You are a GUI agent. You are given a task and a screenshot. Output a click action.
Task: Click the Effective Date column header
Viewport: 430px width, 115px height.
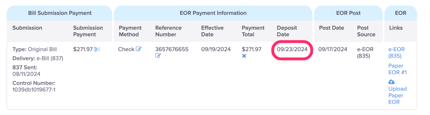(x=212, y=31)
